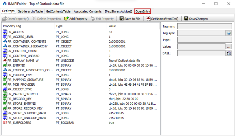The image size is (235, 136).
Task: Click the MAPI app icon in title bar
Action: 5,3
